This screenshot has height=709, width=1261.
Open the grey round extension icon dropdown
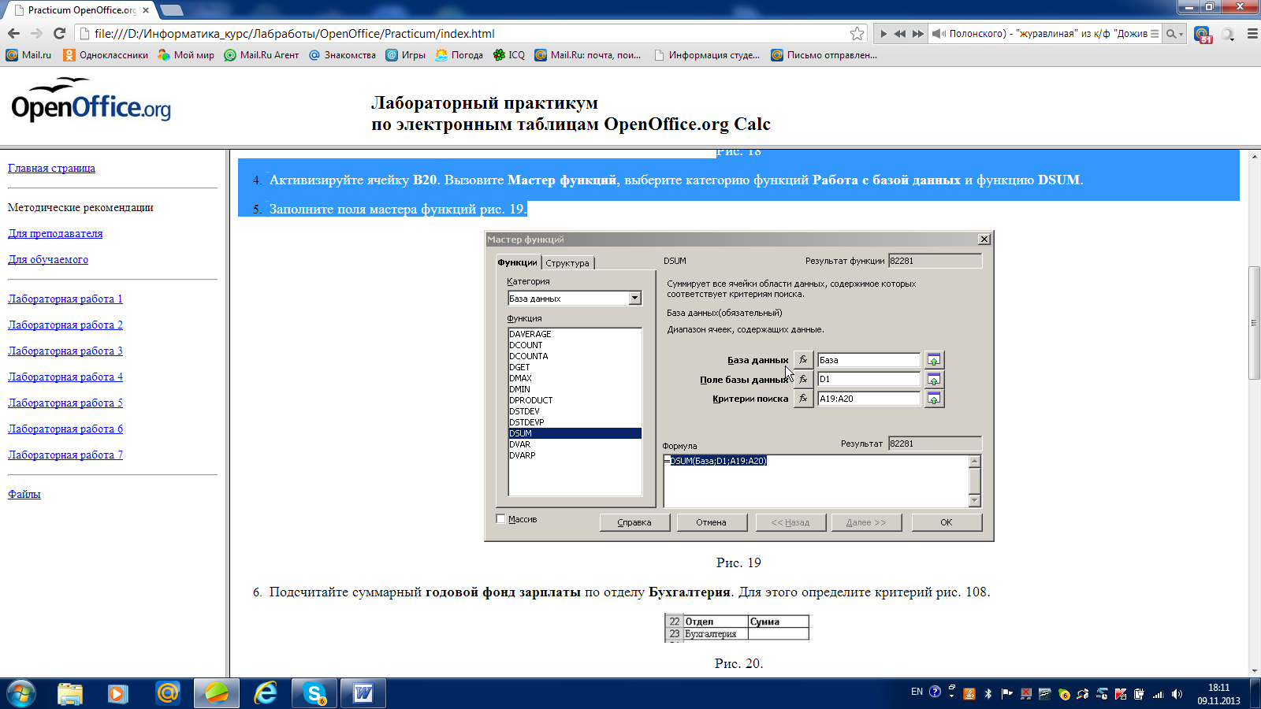tap(1228, 34)
